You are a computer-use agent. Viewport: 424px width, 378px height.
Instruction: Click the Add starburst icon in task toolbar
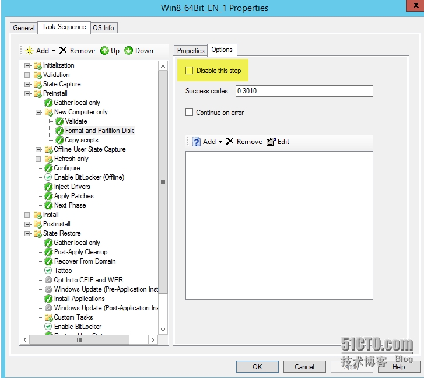coord(29,51)
